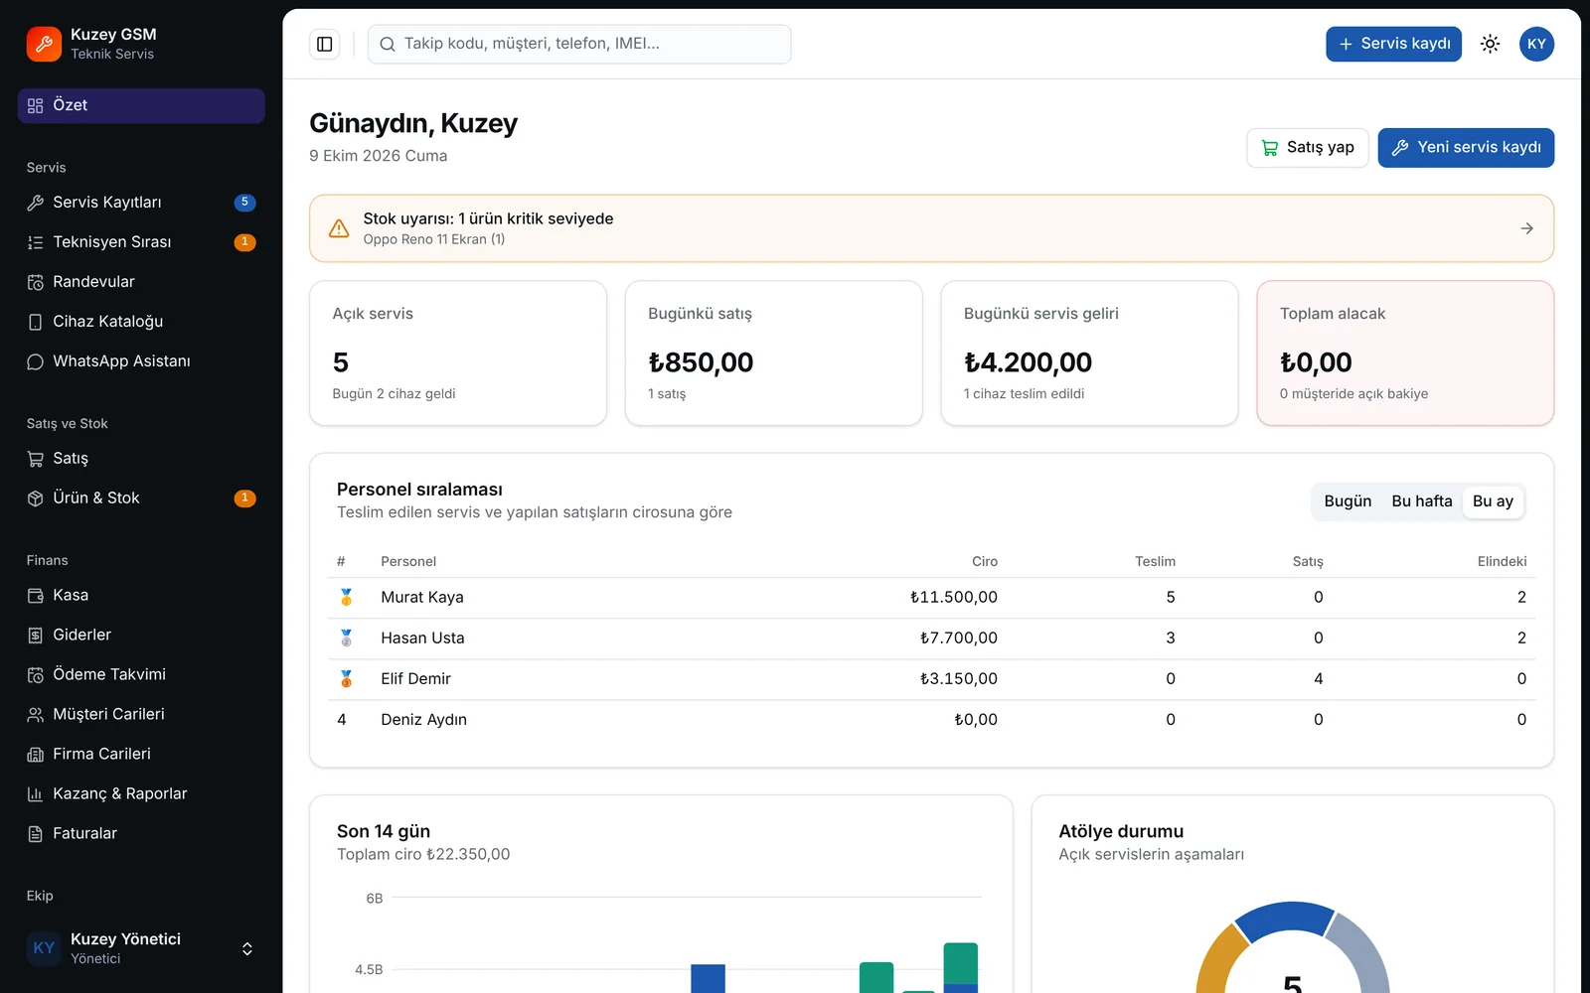Open Cihaz Kataloğu
Viewport: 1590px width, 993px height.
tap(141, 322)
